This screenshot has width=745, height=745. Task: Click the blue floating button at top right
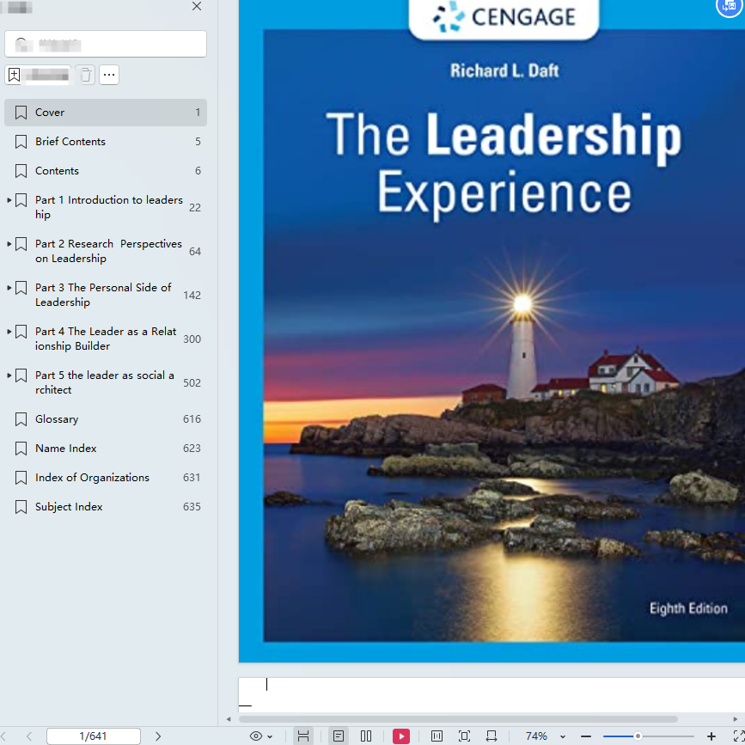(730, 7)
